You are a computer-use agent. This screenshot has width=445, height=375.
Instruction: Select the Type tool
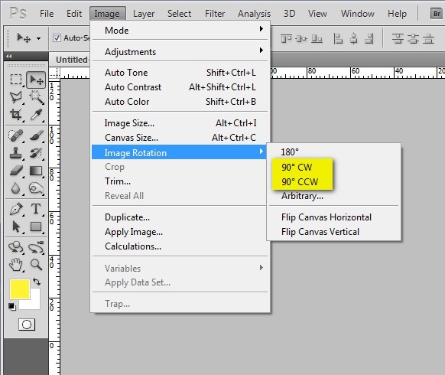point(36,209)
